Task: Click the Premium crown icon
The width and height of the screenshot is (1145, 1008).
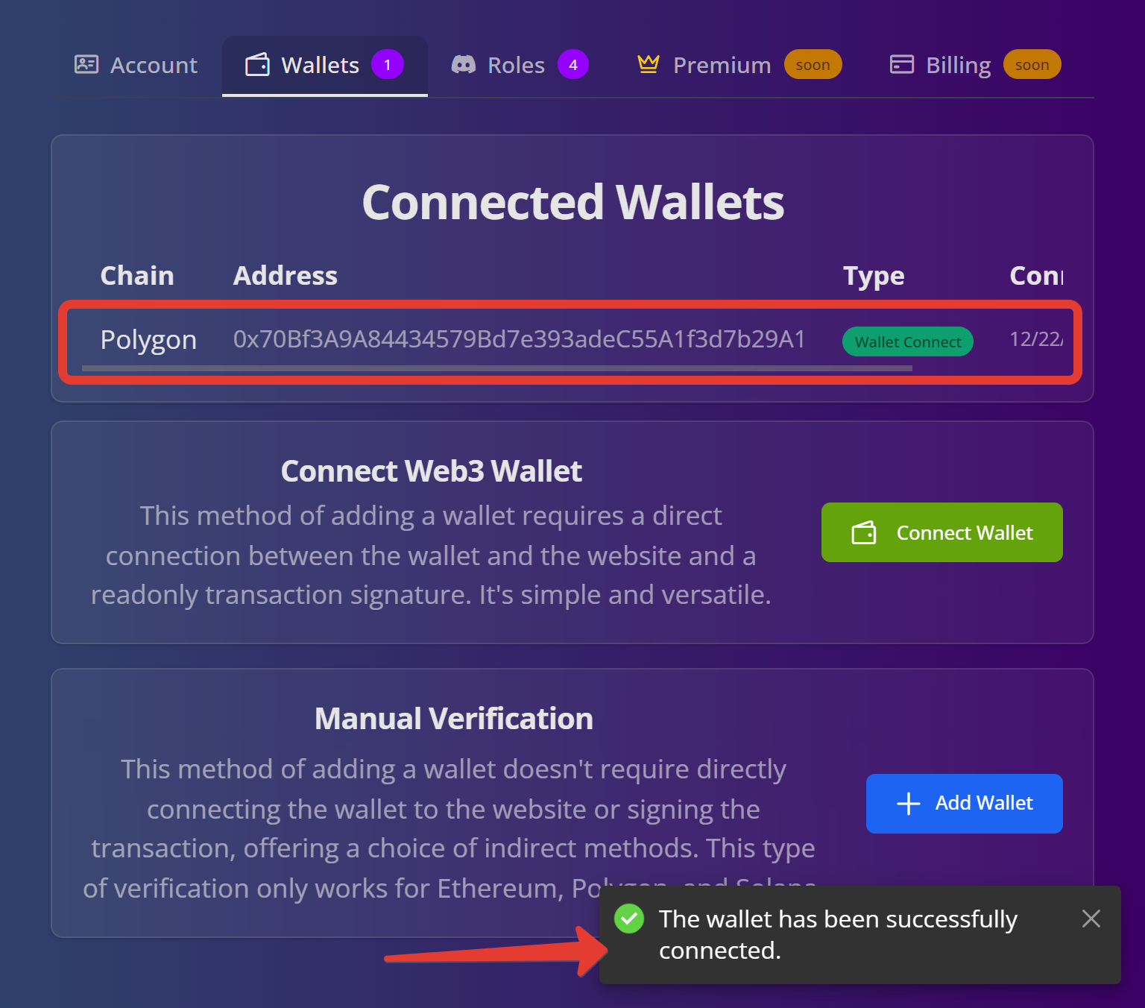Action: [648, 65]
